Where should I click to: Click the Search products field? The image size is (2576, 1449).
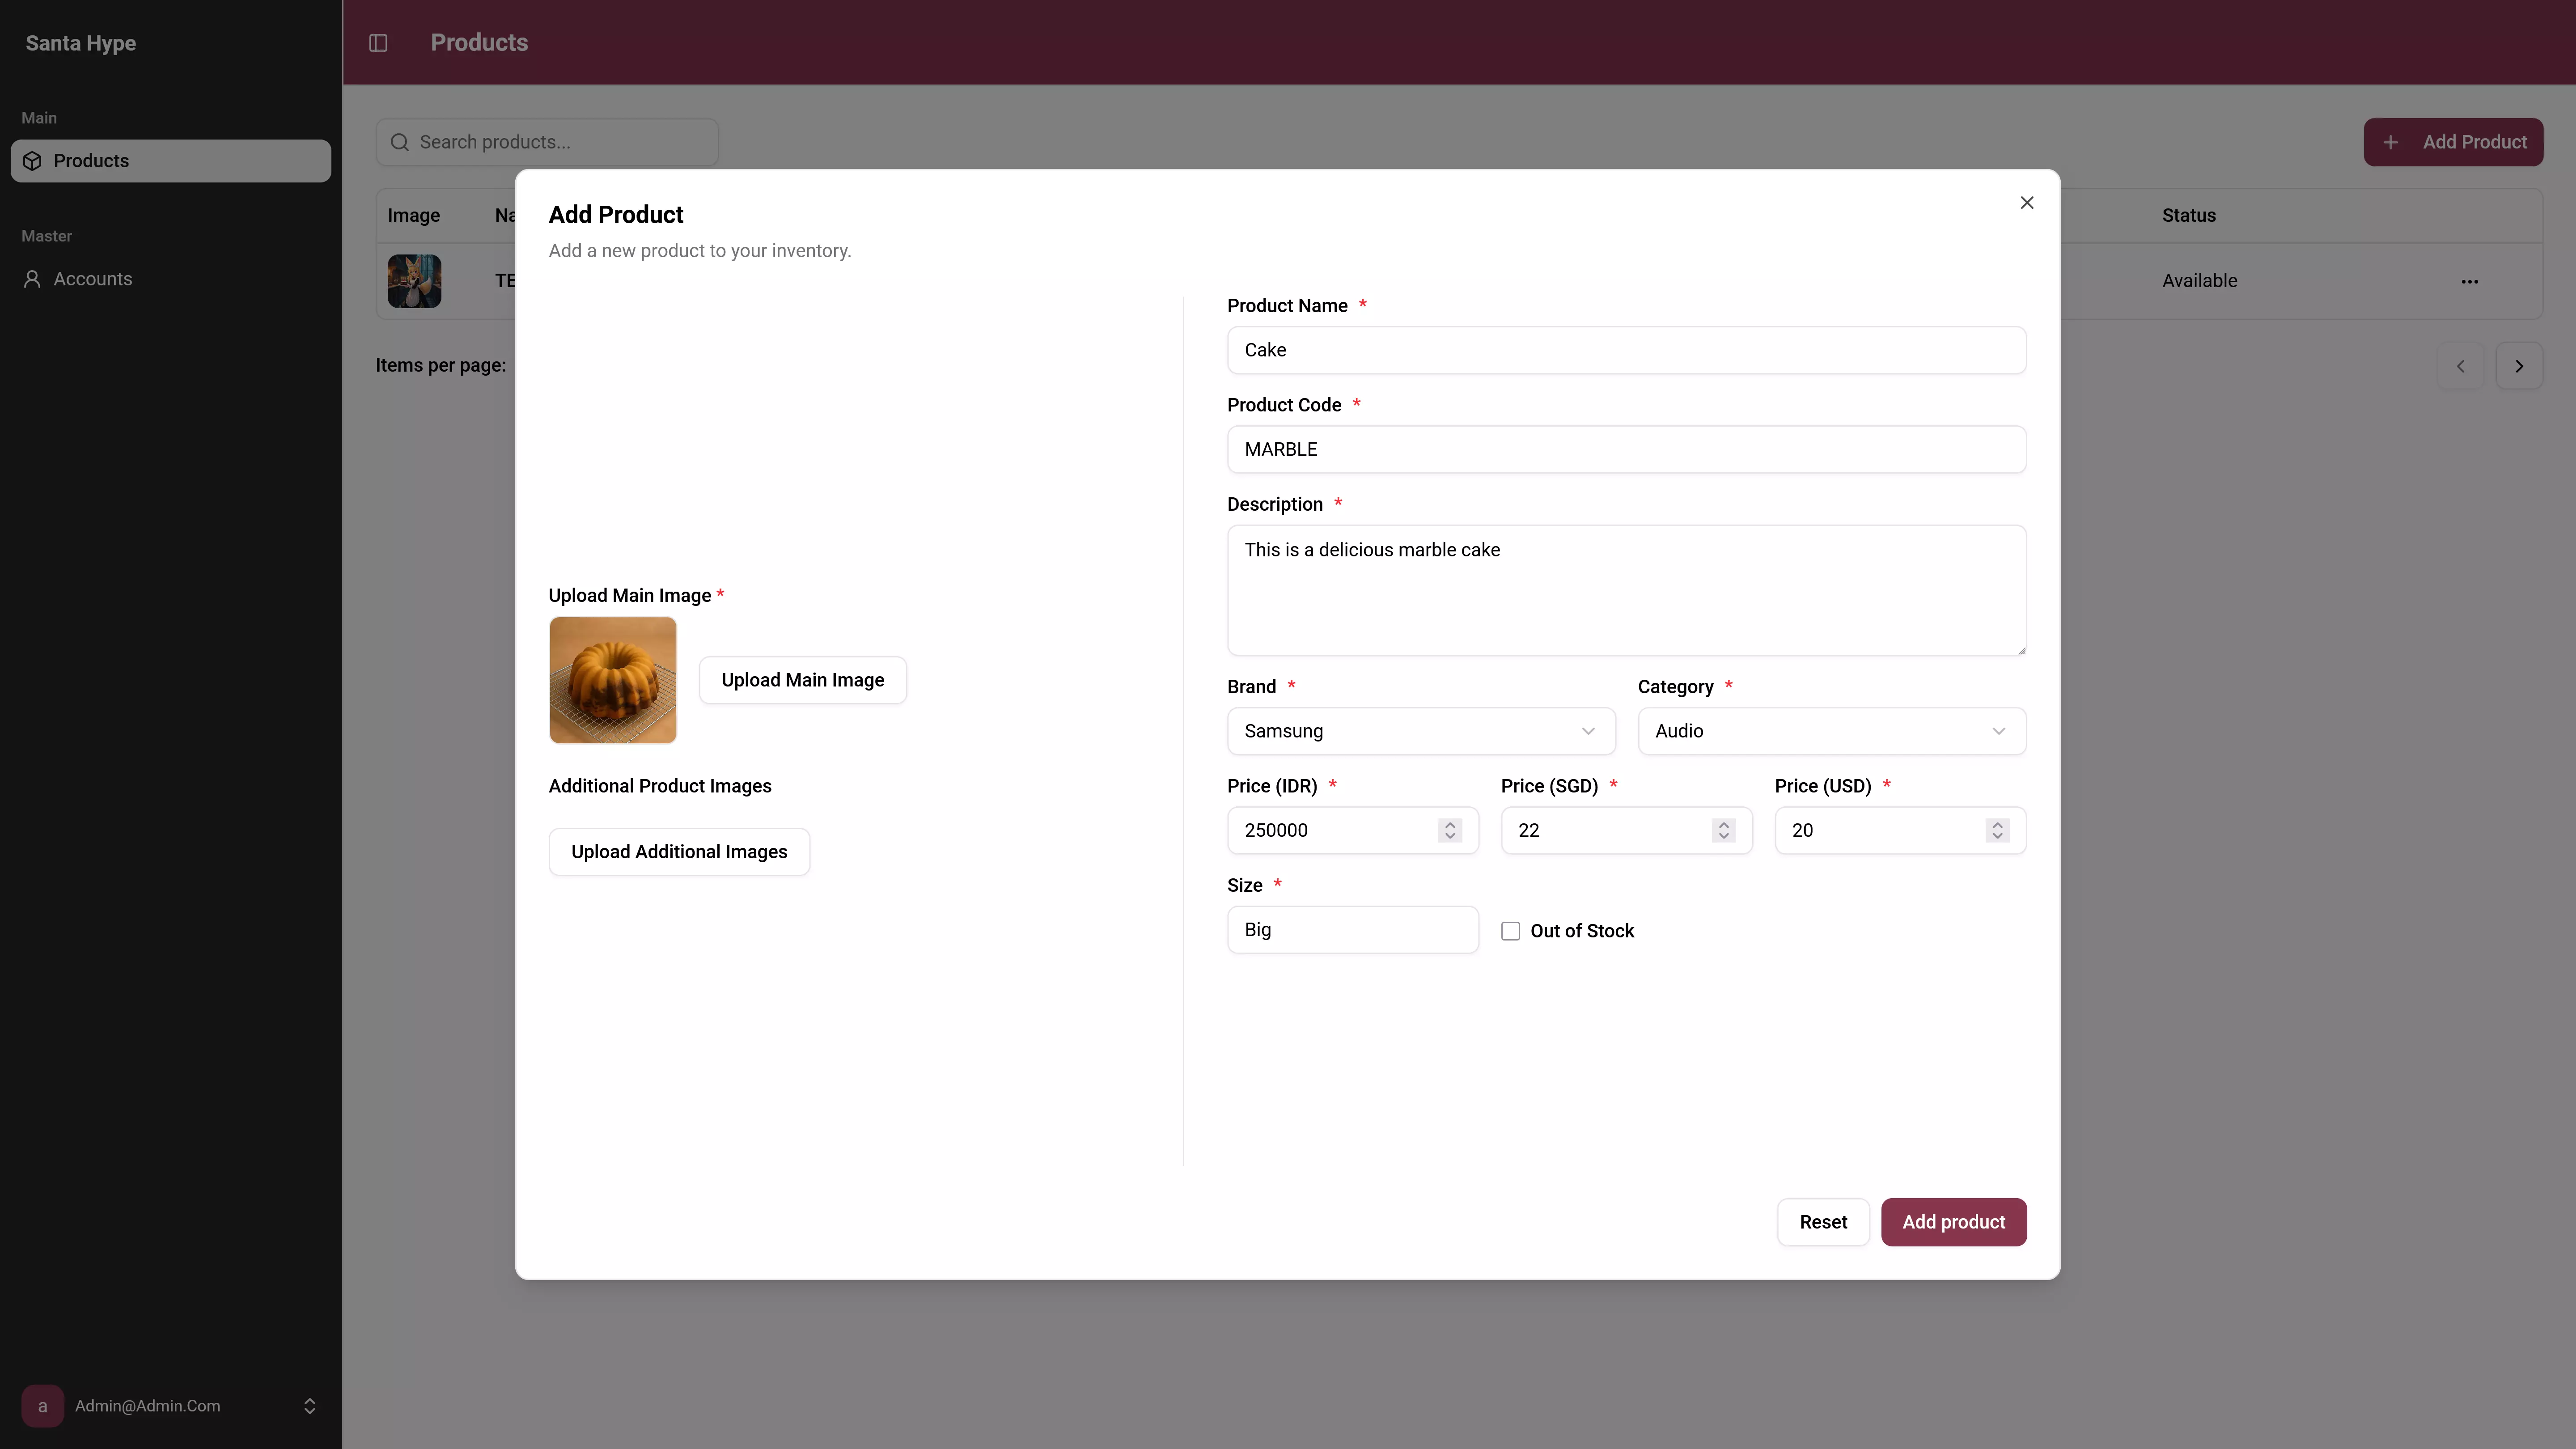[x=547, y=142]
